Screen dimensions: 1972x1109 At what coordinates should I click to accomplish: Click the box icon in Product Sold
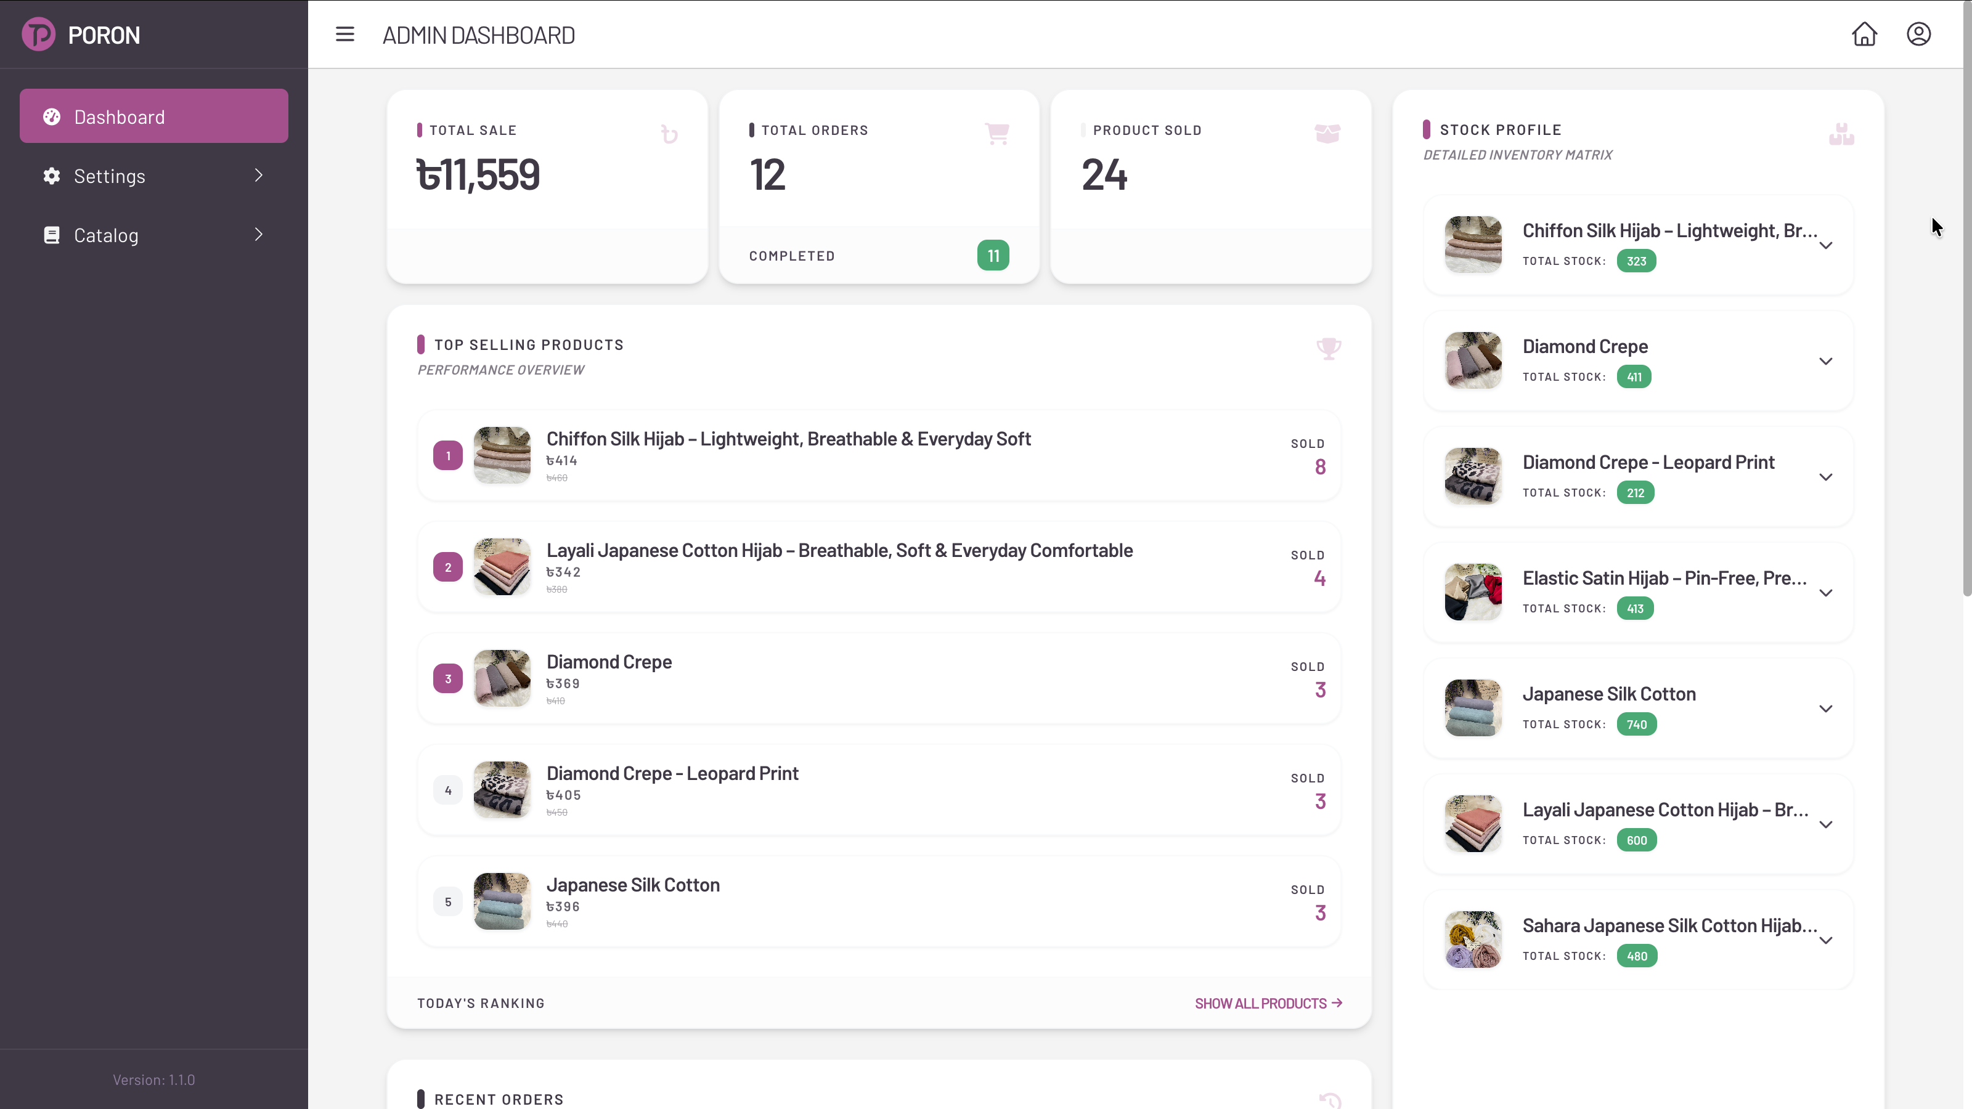pyautogui.click(x=1327, y=133)
